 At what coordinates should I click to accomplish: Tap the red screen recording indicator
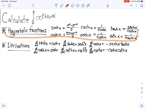click(x=127, y=1)
